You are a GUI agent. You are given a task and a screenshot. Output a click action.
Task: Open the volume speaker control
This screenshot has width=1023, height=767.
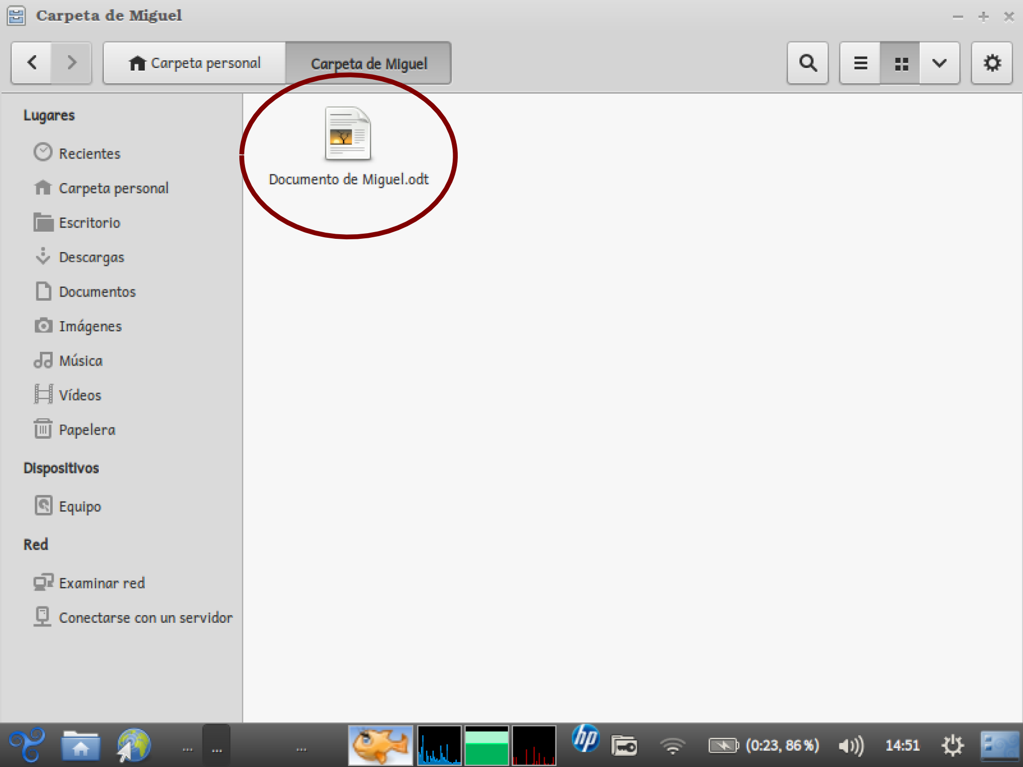click(851, 746)
